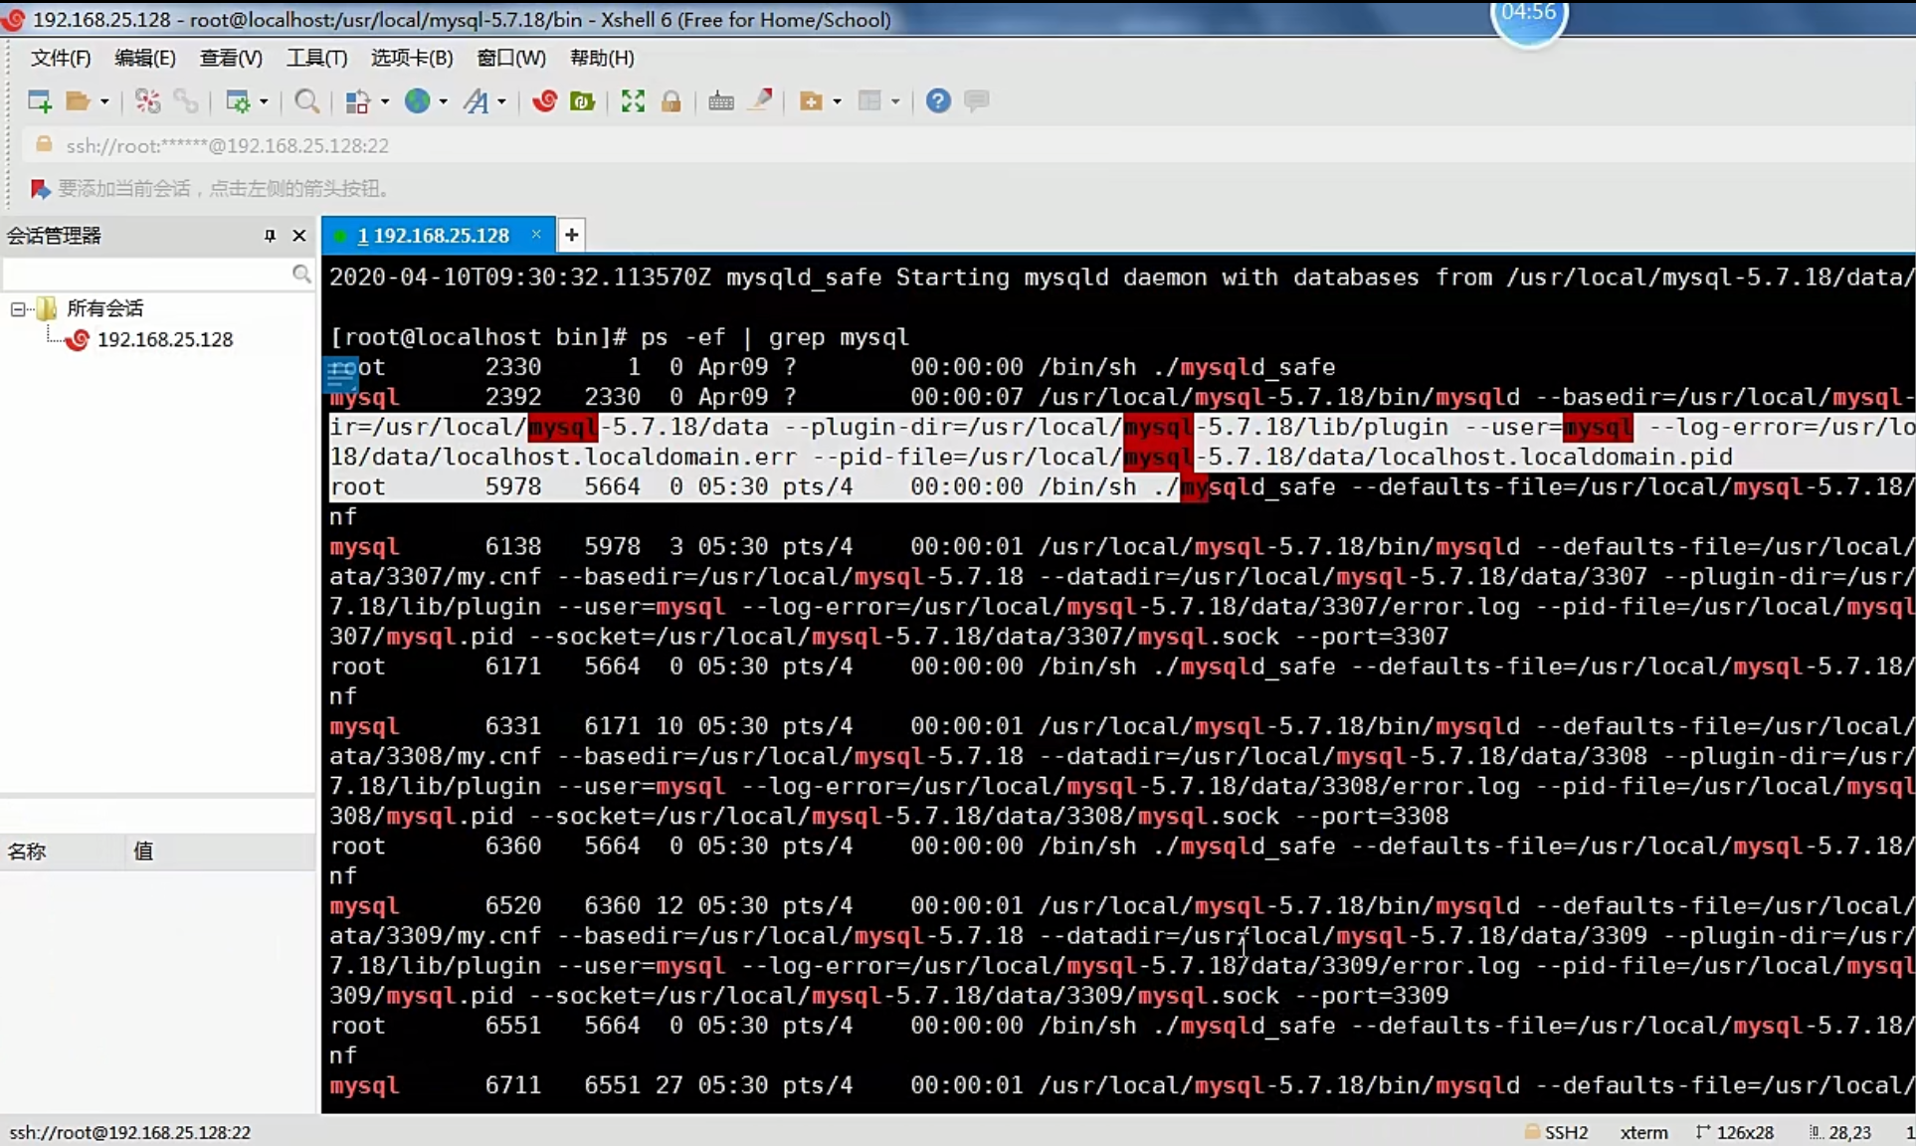
Task: Collapse the 所有会话 tree node
Action: pos(18,309)
